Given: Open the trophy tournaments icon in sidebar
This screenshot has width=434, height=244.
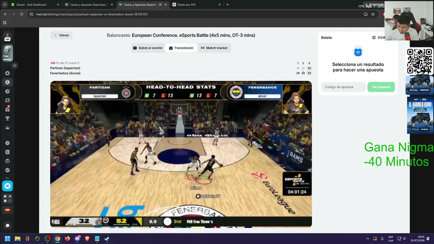Looking at the screenshot, I should pyautogui.click(x=7, y=119).
